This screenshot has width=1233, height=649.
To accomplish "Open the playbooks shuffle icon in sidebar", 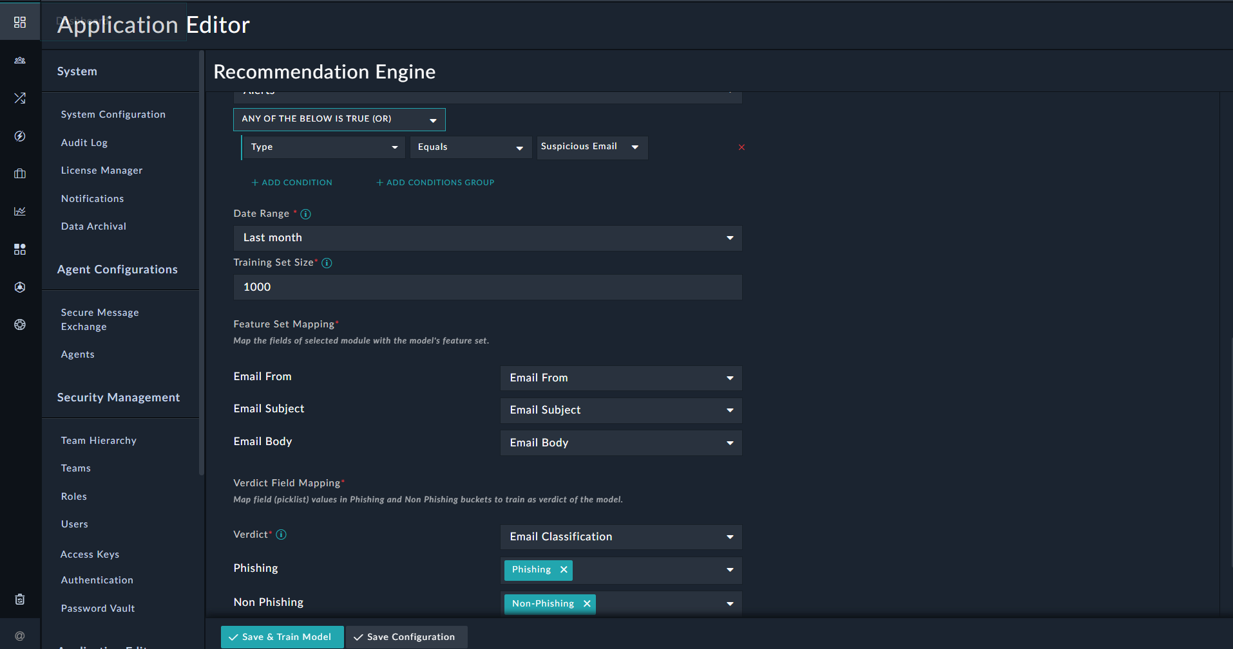I will tap(19, 98).
